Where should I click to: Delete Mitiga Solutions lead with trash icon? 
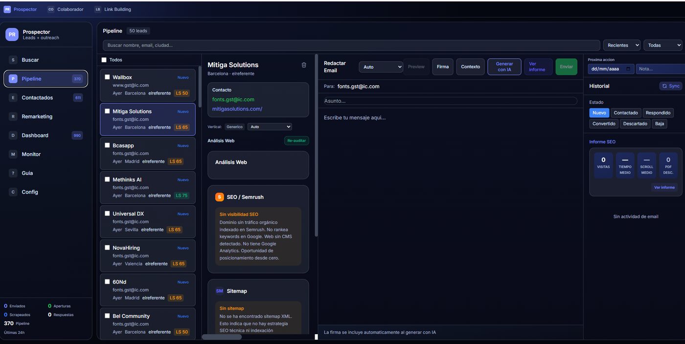304,65
